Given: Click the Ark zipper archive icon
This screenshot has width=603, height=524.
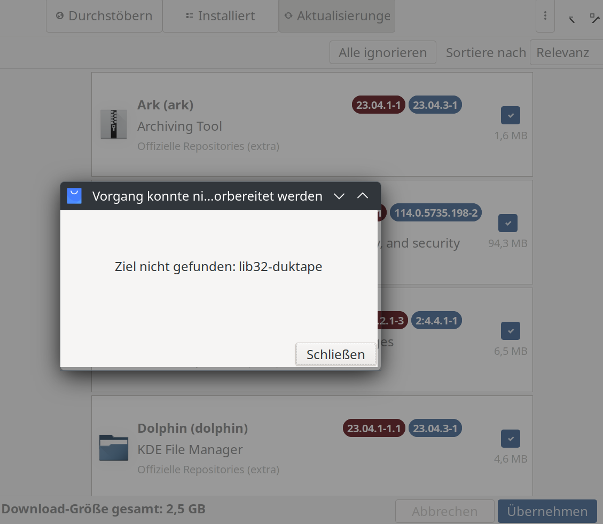Looking at the screenshot, I should pos(114,124).
